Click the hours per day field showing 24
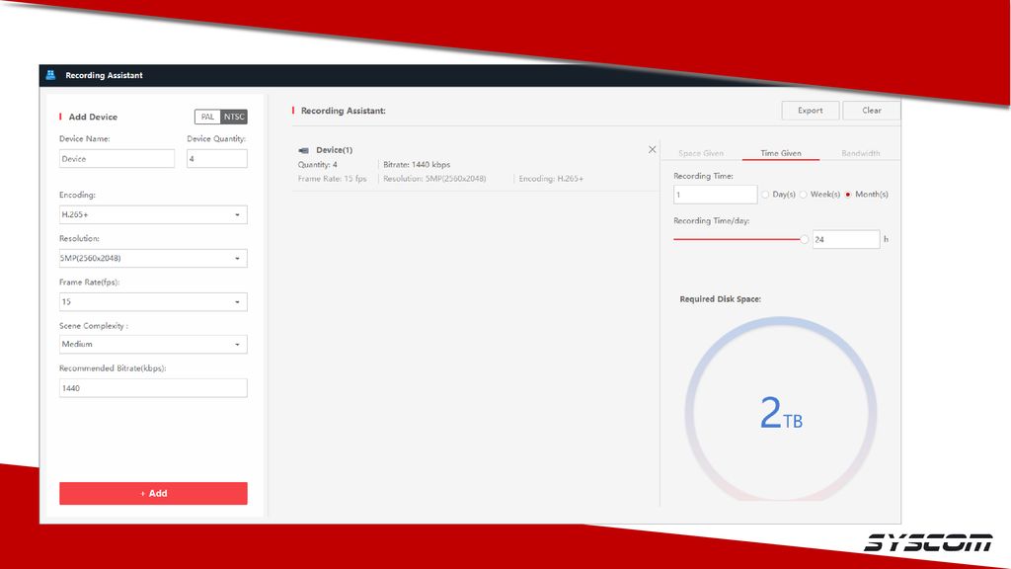The image size is (1011, 569). [846, 239]
